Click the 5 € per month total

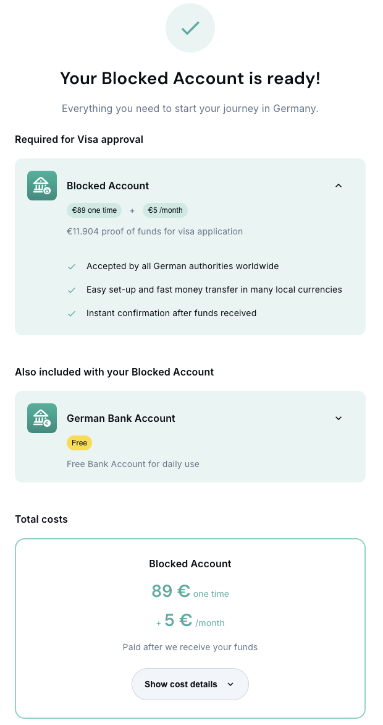pos(193,621)
